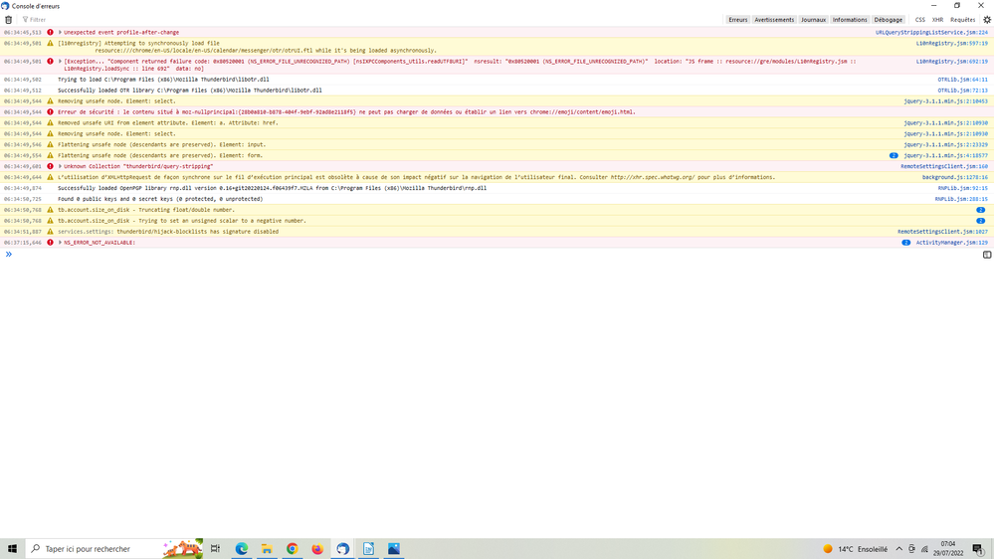The height and width of the screenshot is (559, 994).
Task: Open File Explorer from taskbar
Action: 267,549
